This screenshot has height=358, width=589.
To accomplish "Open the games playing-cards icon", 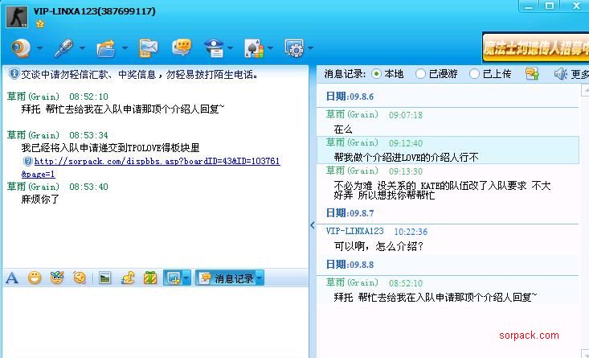I will (x=253, y=48).
